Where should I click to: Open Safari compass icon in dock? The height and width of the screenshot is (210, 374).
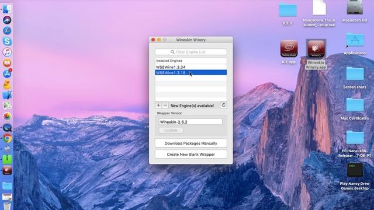point(7,30)
